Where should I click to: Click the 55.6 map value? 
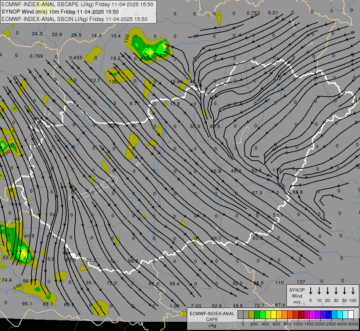[195, 127]
